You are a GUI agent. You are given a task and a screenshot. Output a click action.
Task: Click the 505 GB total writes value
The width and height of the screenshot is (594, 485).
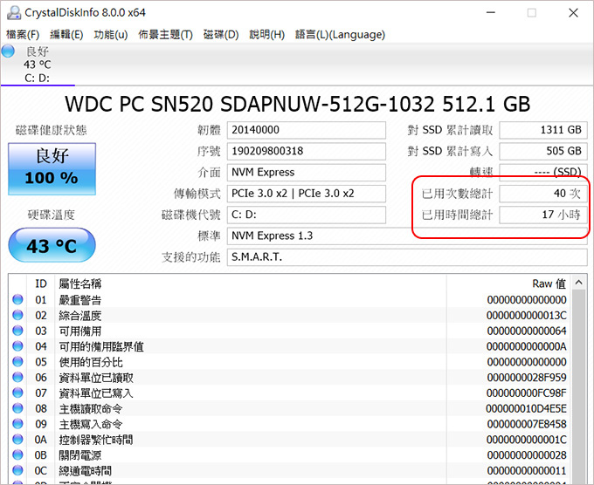(x=543, y=151)
